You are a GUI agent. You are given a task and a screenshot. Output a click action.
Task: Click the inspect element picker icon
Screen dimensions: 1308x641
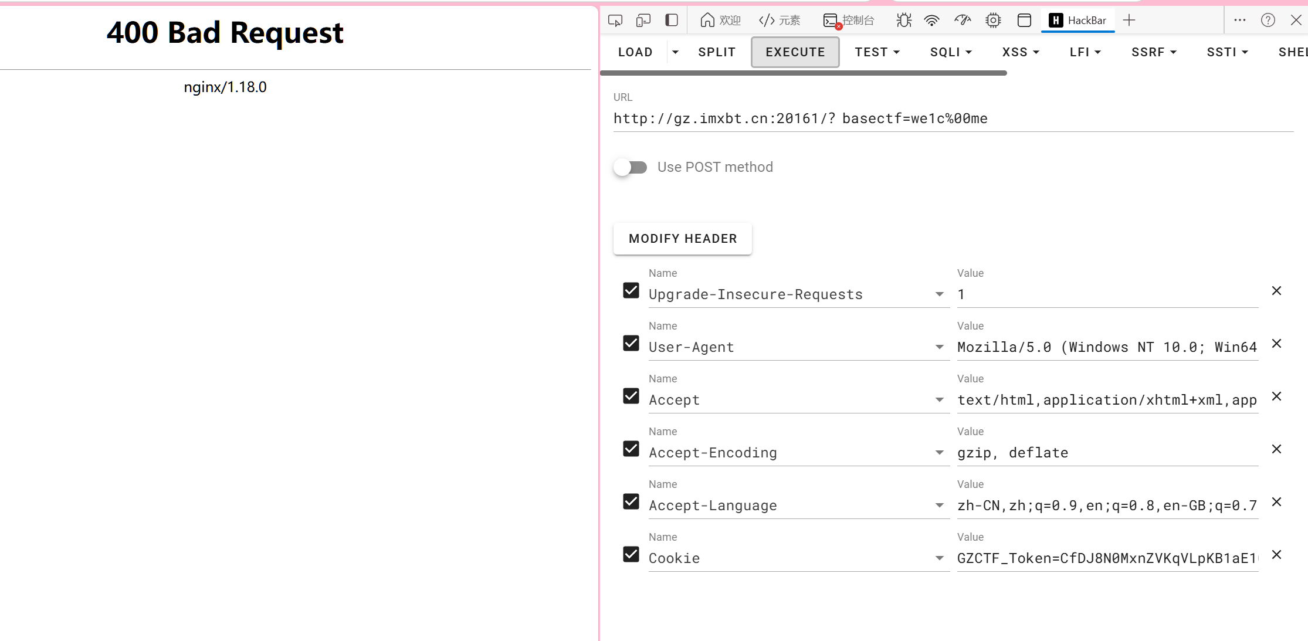pyautogui.click(x=615, y=21)
